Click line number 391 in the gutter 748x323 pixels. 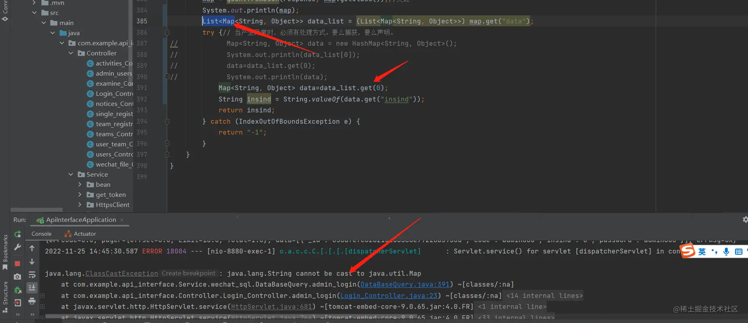pos(142,88)
